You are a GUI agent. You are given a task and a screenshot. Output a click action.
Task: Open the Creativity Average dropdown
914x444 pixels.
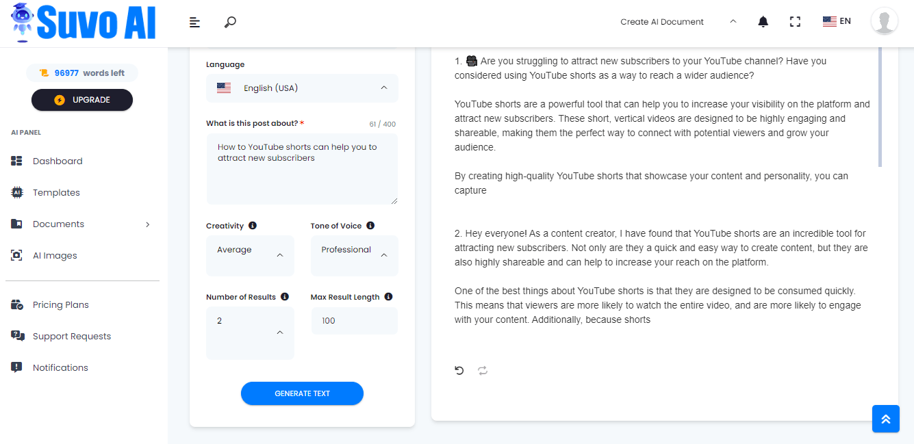tap(250, 256)
